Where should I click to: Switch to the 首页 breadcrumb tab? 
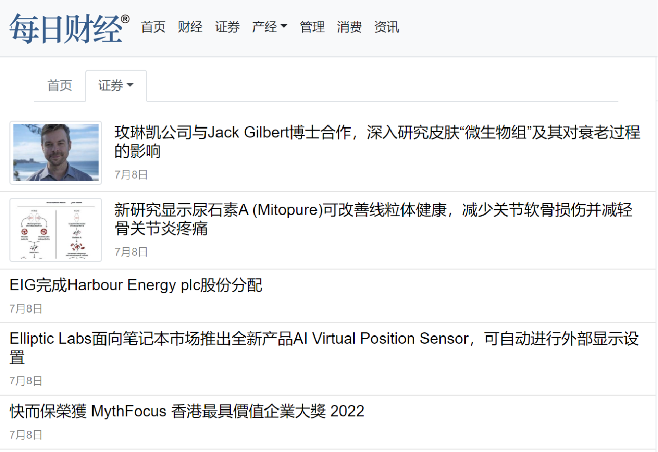[60, 86]
